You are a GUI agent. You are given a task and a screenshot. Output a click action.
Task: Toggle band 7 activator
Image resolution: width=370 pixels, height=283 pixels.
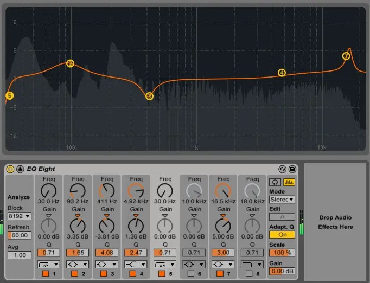coord(220,274)
